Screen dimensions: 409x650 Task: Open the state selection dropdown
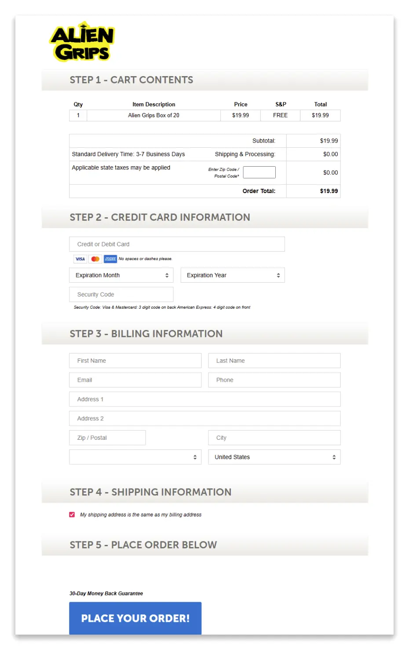tap(135, 457)
